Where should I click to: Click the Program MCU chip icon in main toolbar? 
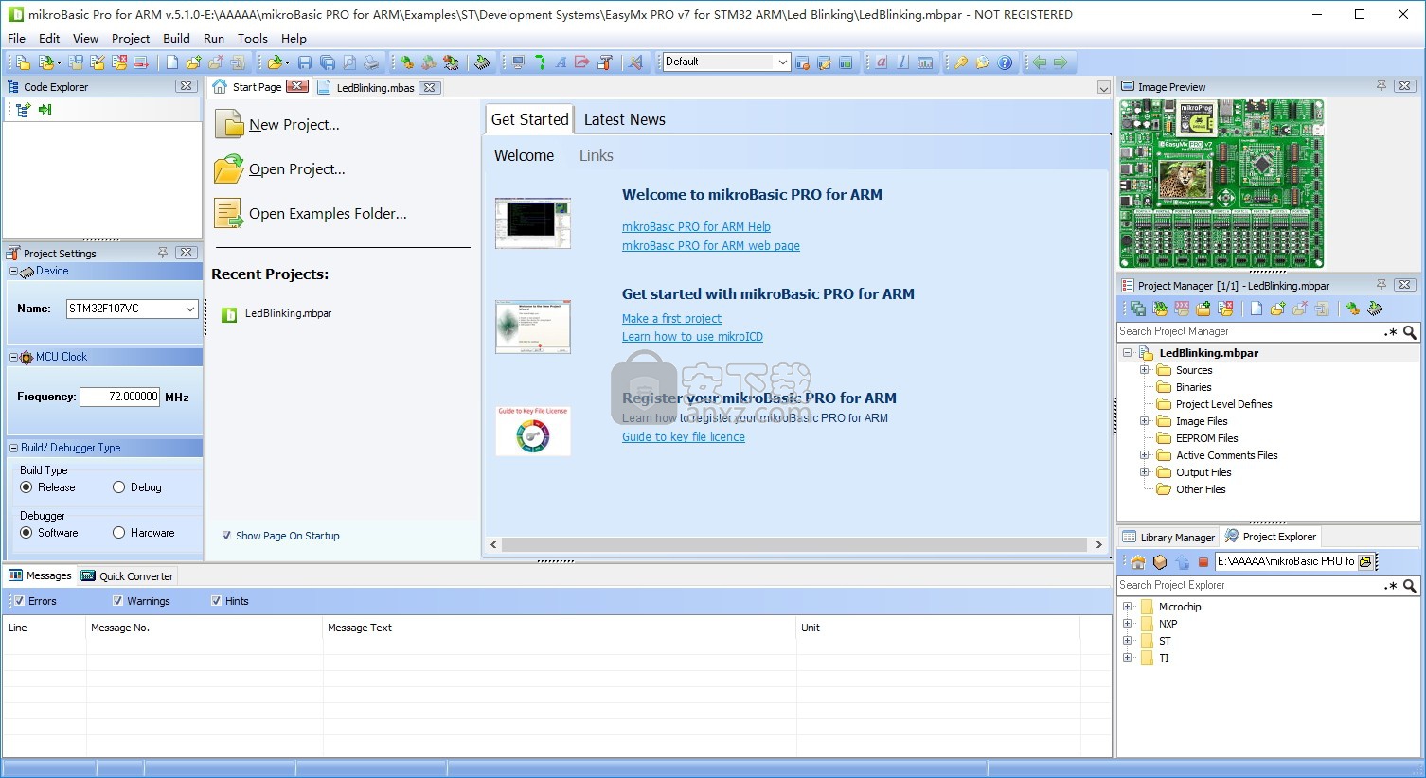click(482, 62)
